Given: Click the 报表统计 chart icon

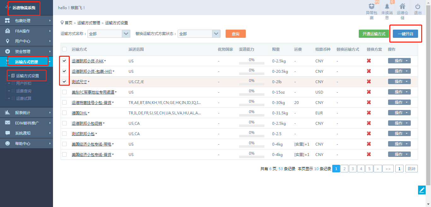Looking at the screenshot, I should (x=8, y=112).
